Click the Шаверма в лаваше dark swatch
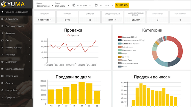 [x=120, y=40]
